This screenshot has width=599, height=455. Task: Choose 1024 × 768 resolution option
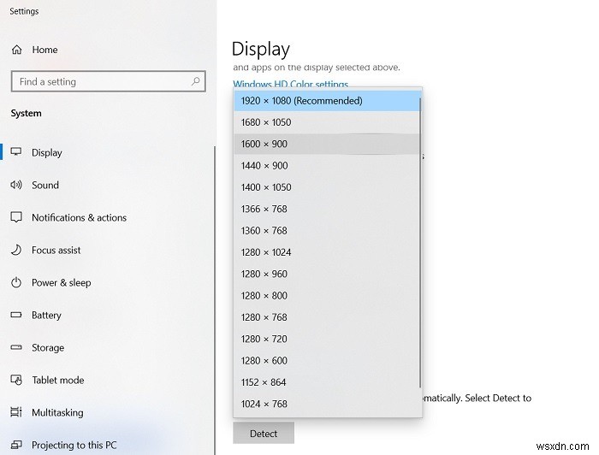click(327, 404)
